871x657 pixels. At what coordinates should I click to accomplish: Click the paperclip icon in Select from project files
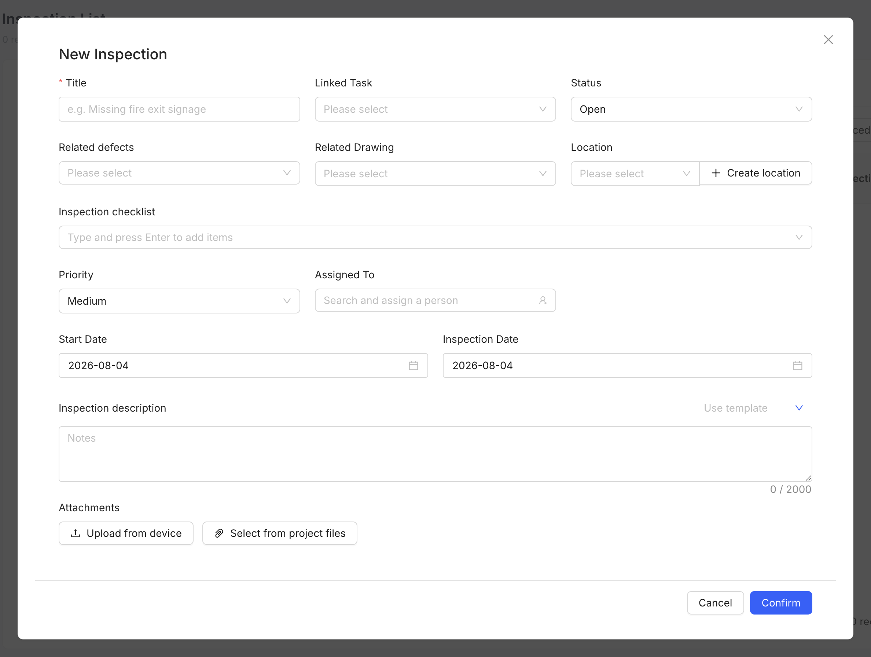pyautogui.click(x=219, y=534)
